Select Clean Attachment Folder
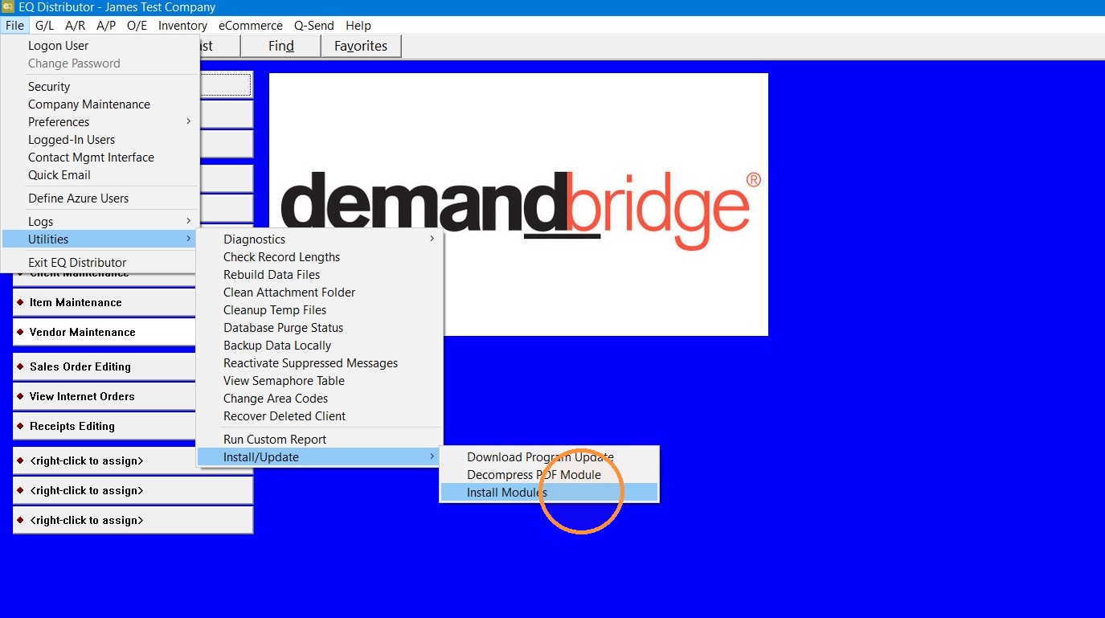The image size is (1105, 618). coord(320,293)
